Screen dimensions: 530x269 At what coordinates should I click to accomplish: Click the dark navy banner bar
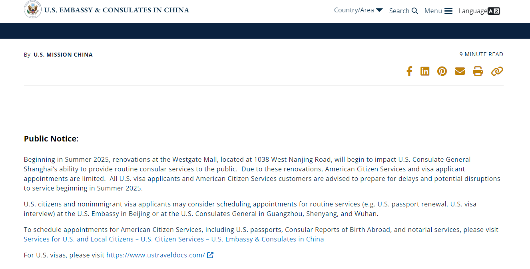(x=265, y=31)
